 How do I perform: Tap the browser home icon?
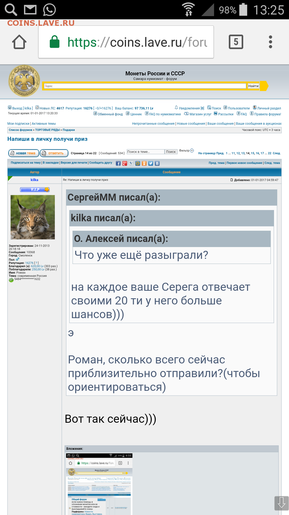19,42
